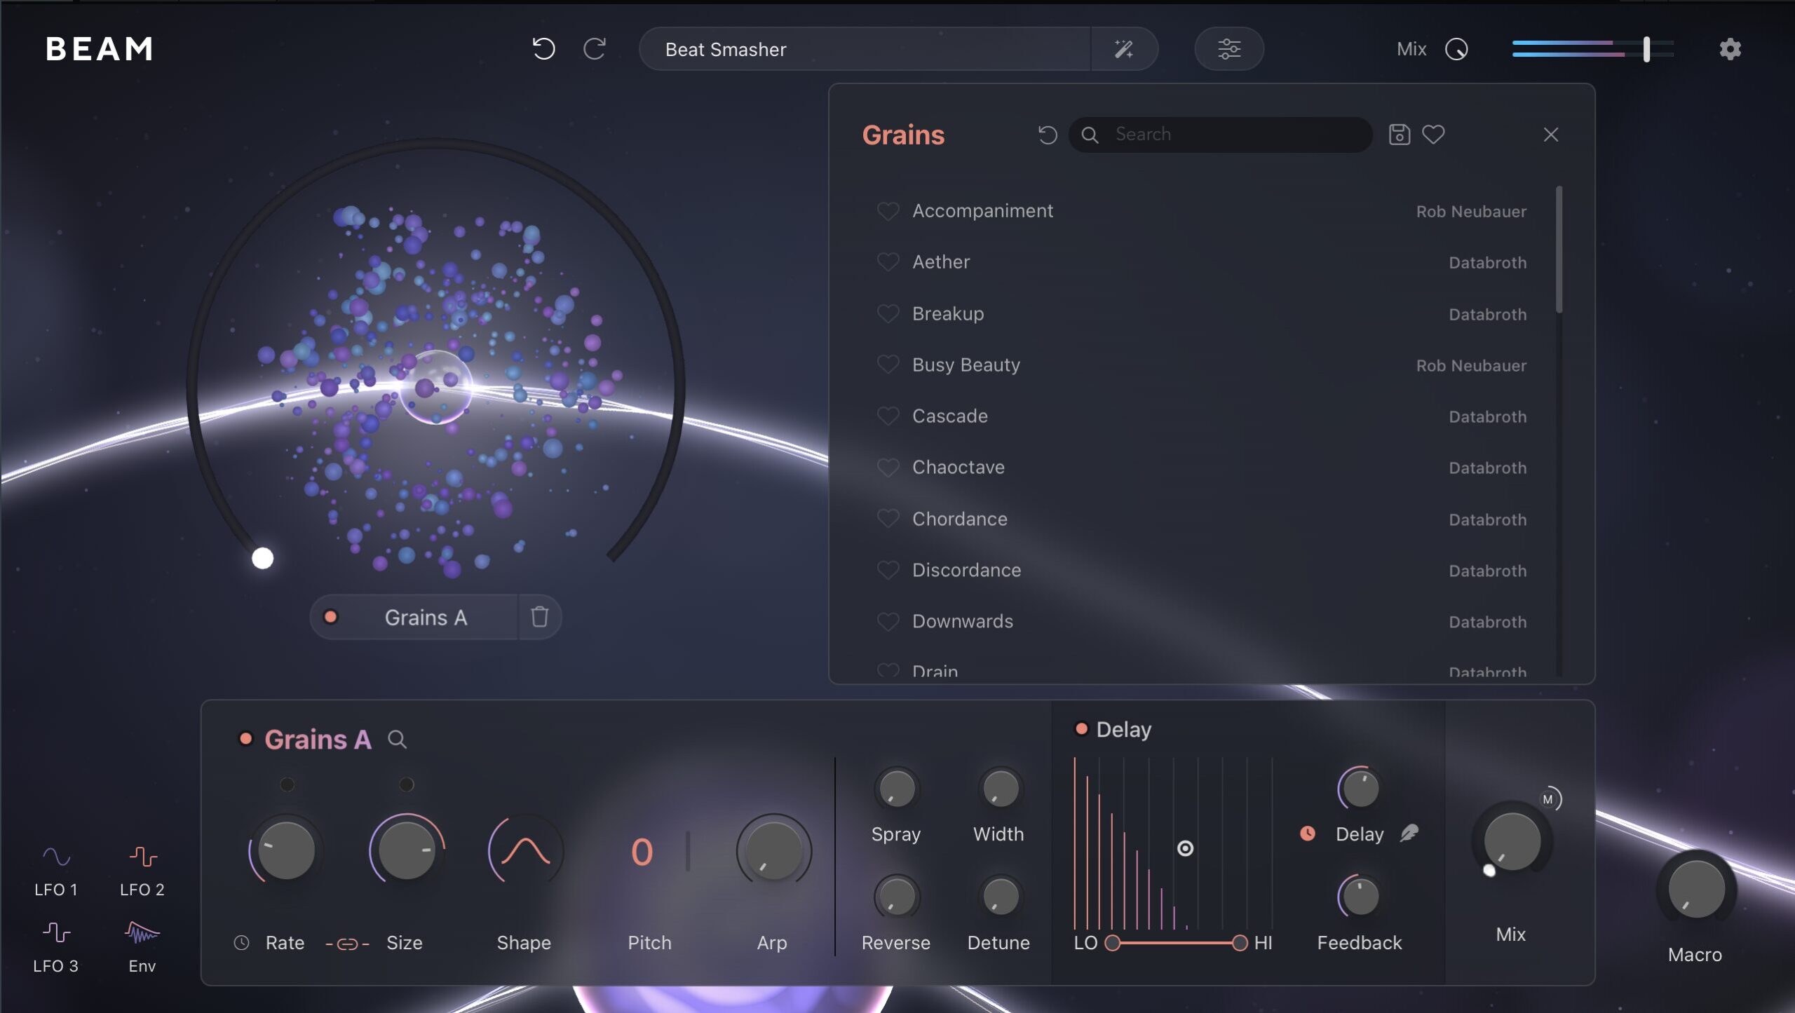The height and width of the screenshot is (1013, 1795).
Task: Toggle the Rate-Size link icon
Action: coord(347,944)
